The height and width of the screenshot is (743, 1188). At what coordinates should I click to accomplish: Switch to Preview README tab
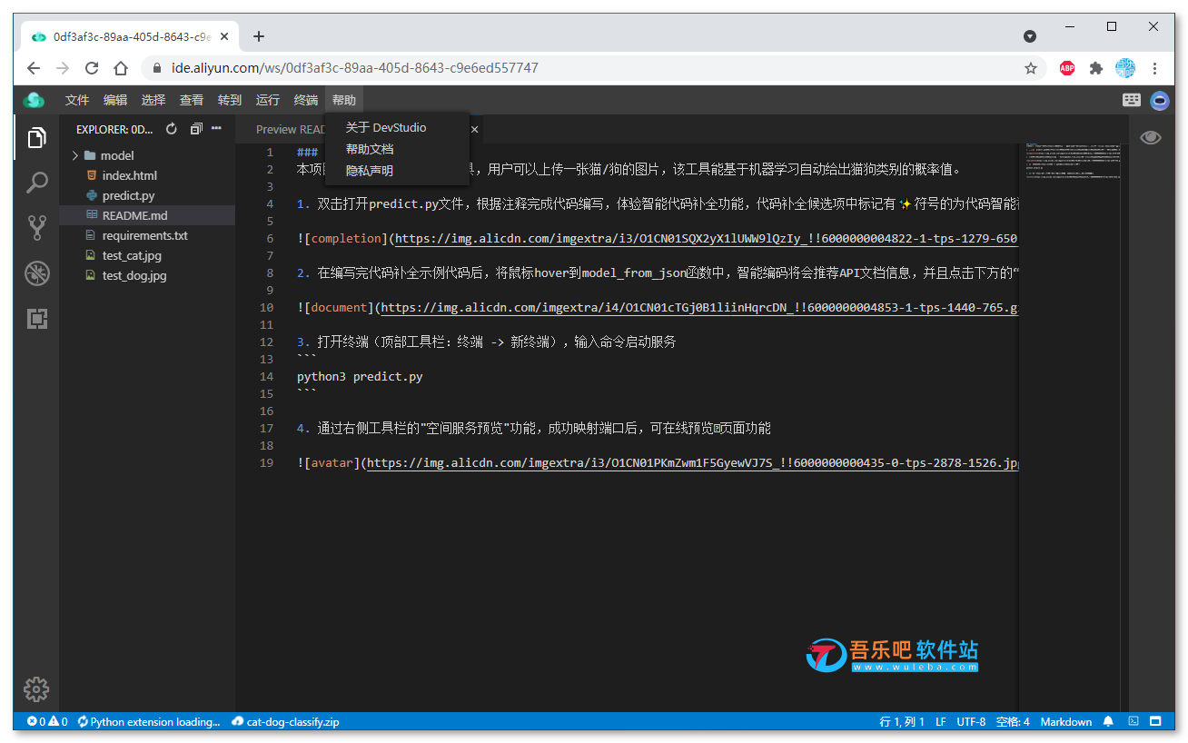tap(289, 129)
